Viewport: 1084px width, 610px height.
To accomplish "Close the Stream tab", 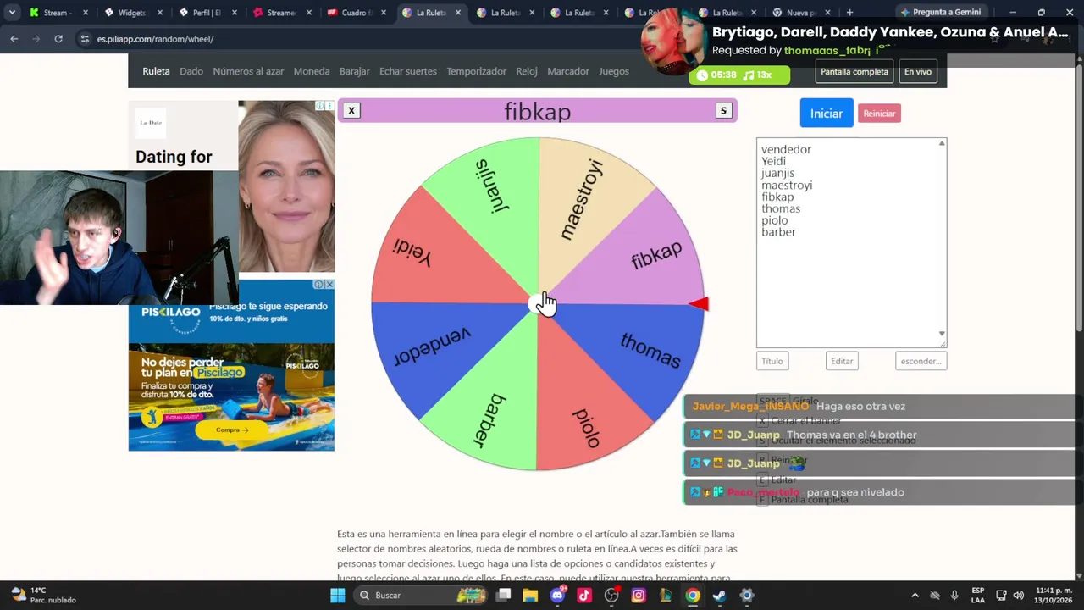I will pyautogui.click(x=85, y=13).
